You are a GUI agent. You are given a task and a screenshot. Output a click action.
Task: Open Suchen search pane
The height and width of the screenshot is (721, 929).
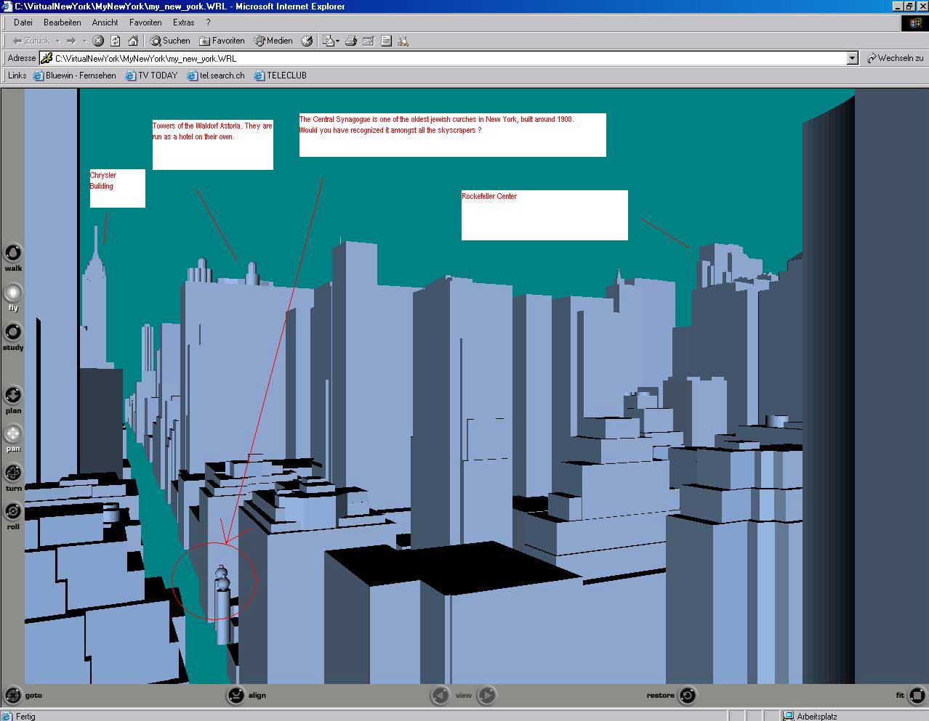pos(170,41)
